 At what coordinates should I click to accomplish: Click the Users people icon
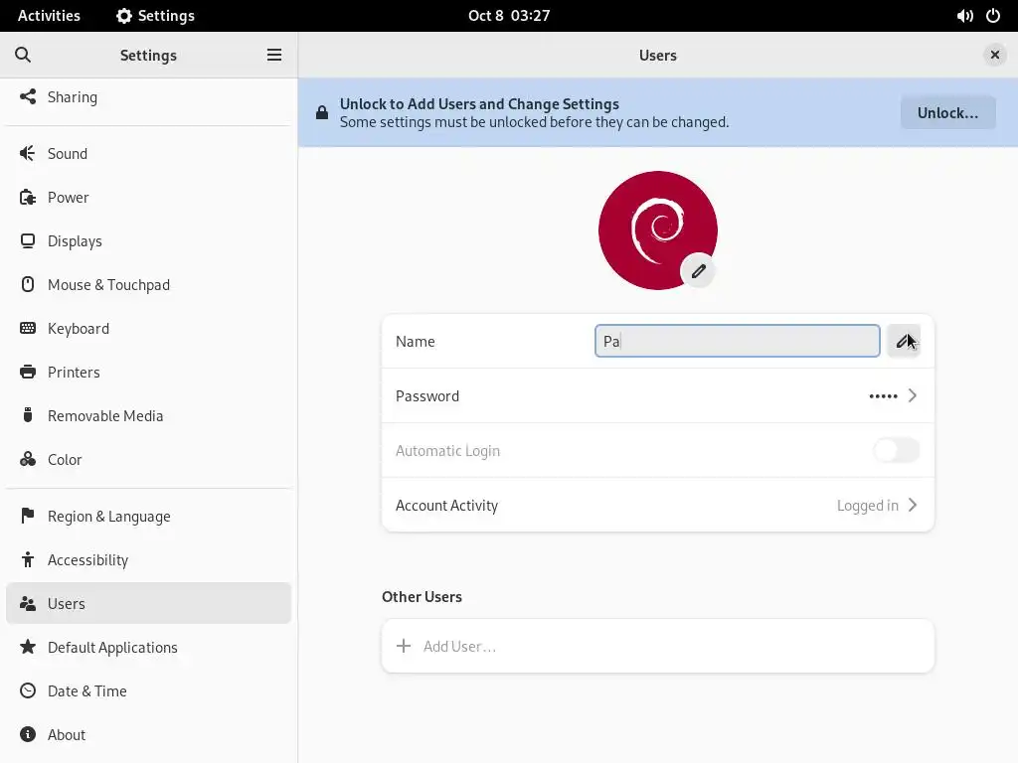[x=27, y=603]
